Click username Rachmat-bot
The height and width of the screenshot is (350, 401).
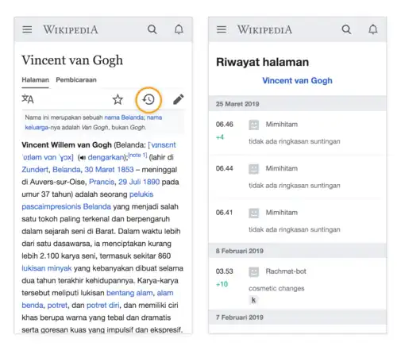click(x=286, y=271)
